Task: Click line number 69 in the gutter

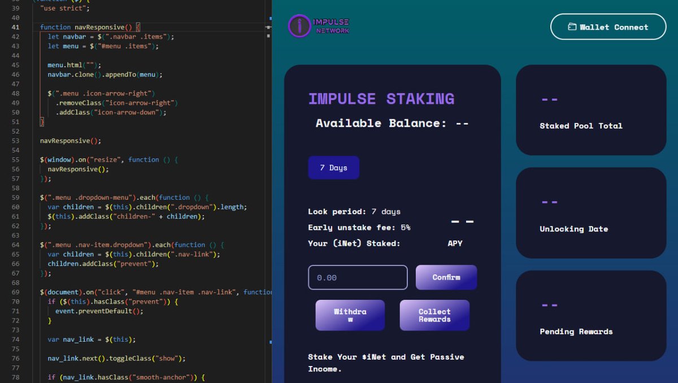Action: tap(15, 292)
